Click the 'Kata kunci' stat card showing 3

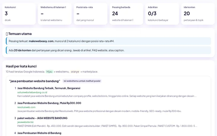[19, 14]
